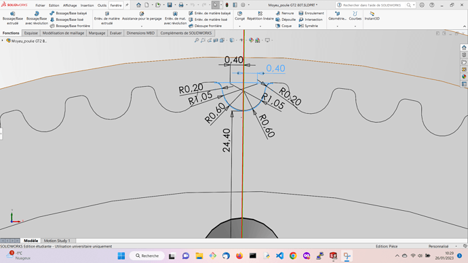
Task: Click Enlèv. de matière extrudé
Action: point(107,18)
